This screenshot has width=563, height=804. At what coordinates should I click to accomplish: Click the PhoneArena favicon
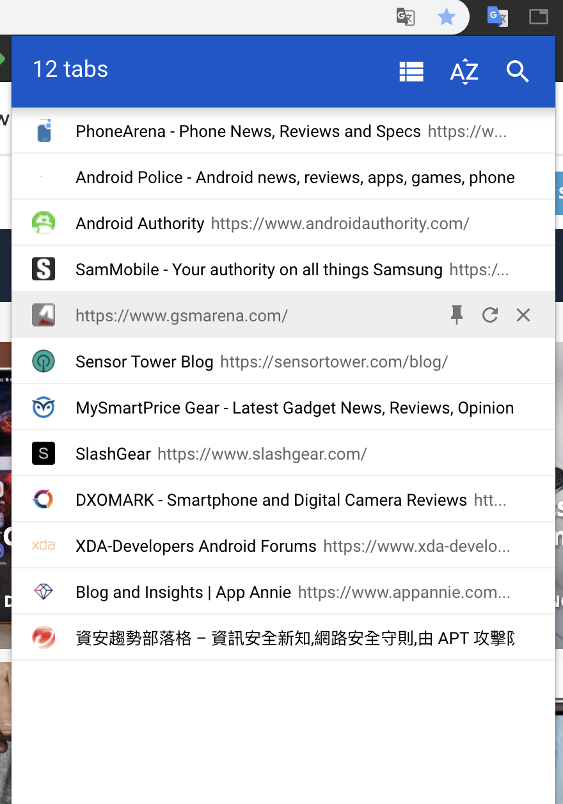coord(44,131)
